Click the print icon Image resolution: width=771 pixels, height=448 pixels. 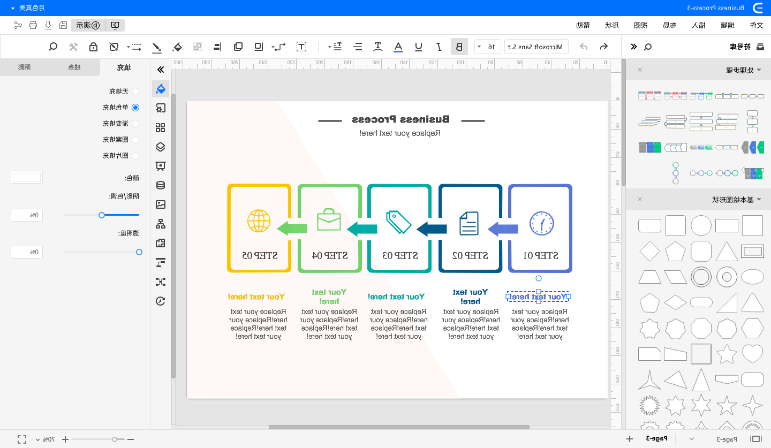coord(33,25)
